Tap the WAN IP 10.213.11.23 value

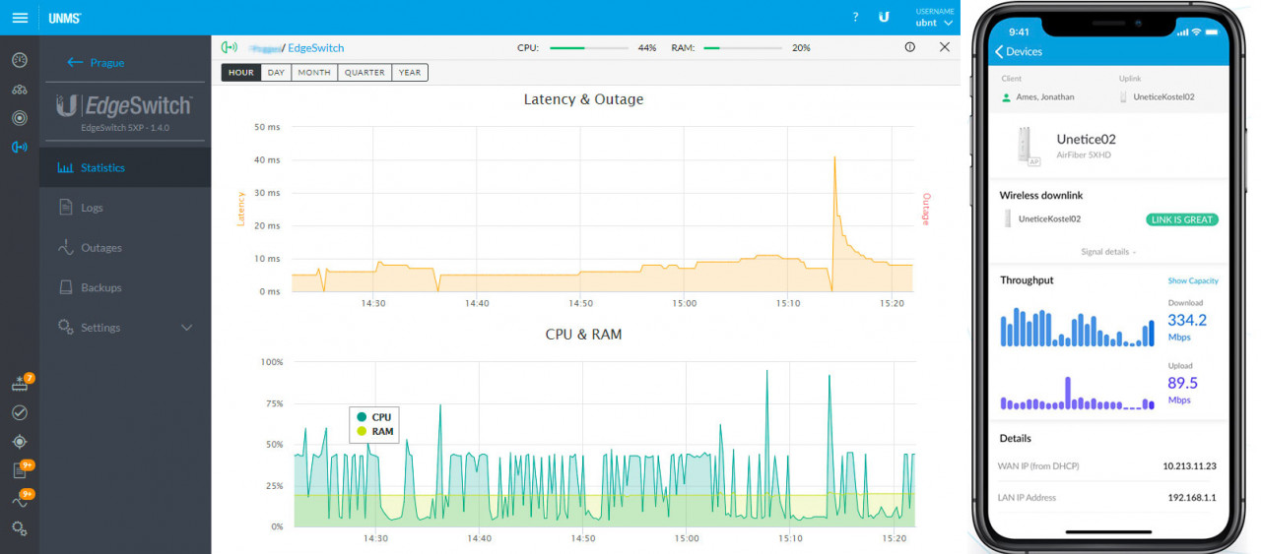(1189, 466)
